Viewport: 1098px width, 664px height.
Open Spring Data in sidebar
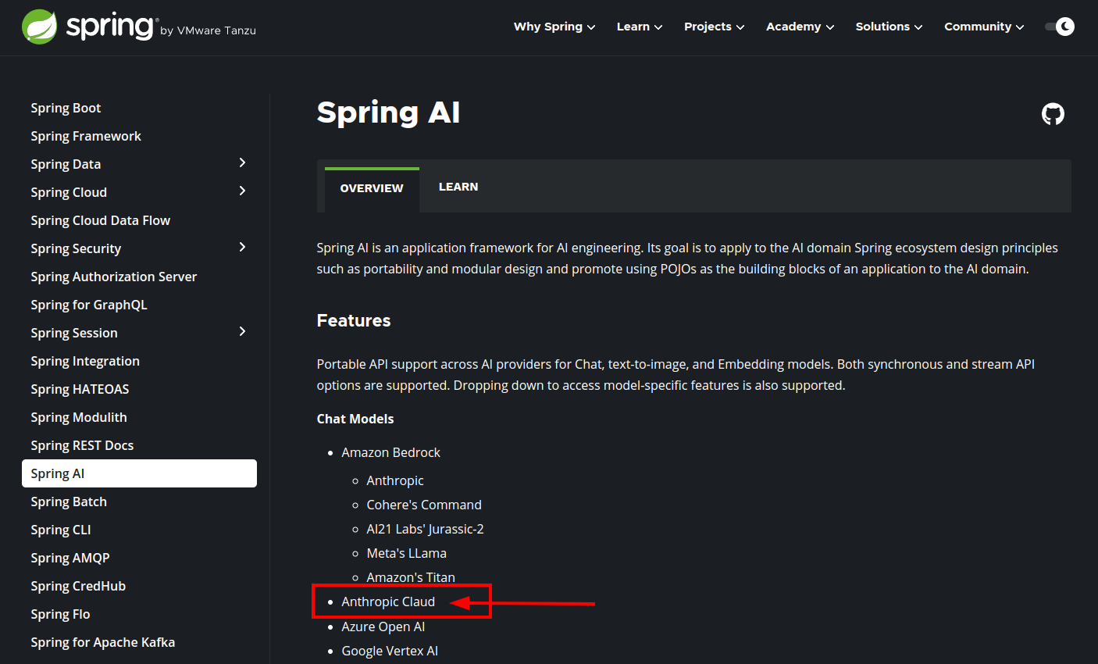(x=66, y=164)
